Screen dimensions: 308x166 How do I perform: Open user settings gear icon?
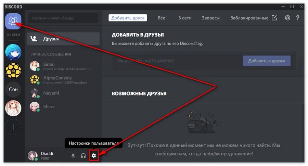click(x=94, y=156)
